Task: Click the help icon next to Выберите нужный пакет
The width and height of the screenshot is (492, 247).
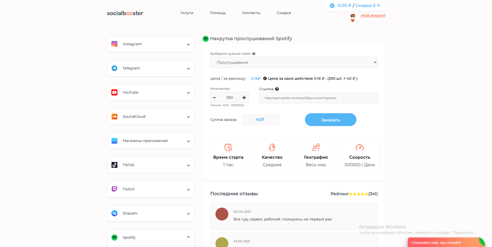Action: tap(254, 54)
